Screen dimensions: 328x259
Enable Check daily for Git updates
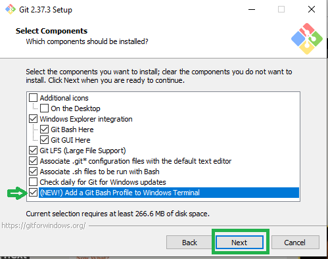click(33, 182)
